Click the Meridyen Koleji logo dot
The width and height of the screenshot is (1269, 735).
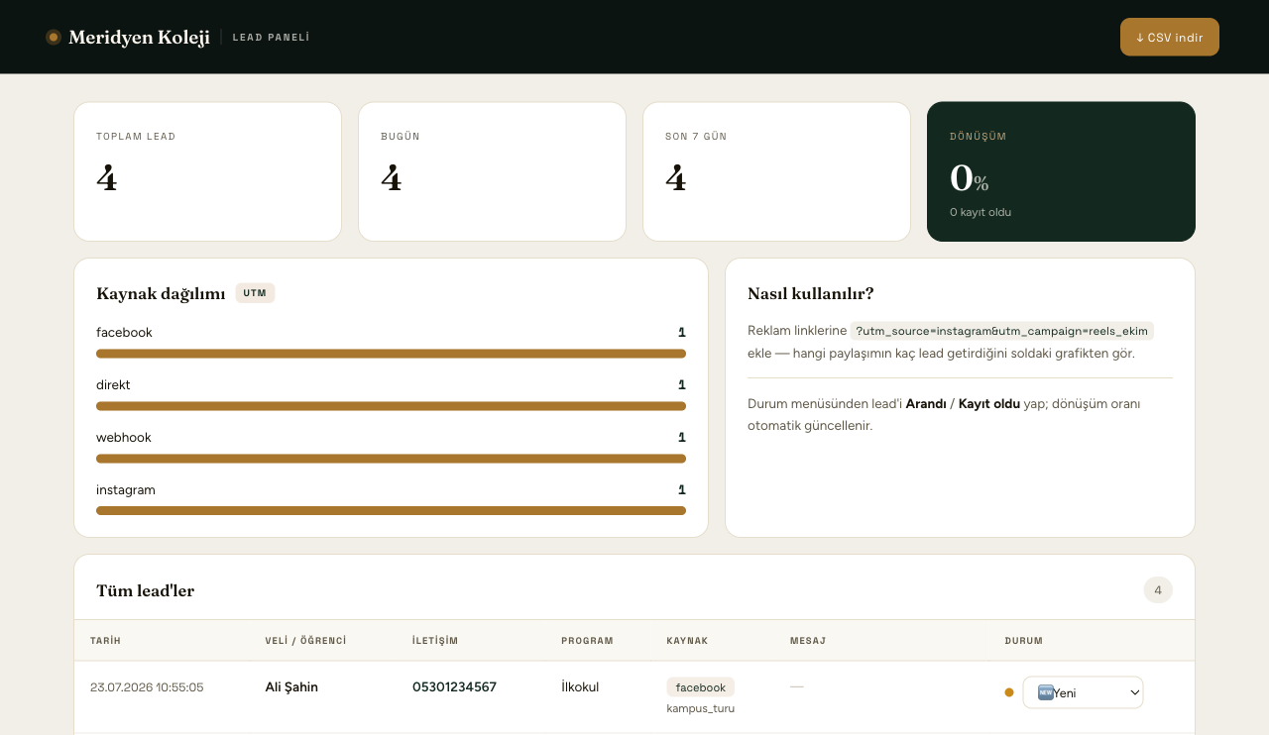[x=54, y=37]
